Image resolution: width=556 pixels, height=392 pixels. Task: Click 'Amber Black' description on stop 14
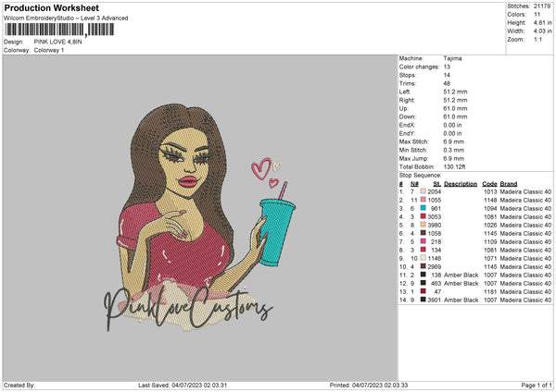point(461,300)
